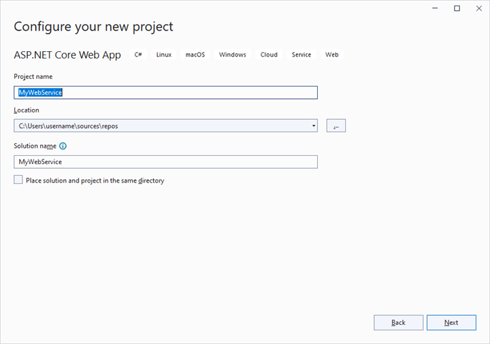Image resolution: width=490 pixels, height=344 pixels.
Task: Select the Location path combo box
Action: click(165, 126)
